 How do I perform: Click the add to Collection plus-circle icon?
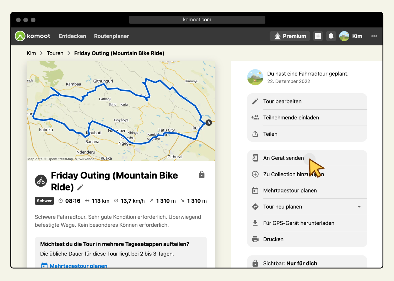coord(255,174)
